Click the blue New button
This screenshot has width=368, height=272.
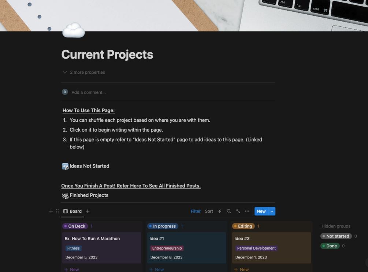261,211
